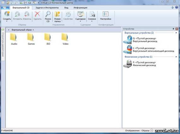Select the Games folder

tap(31, 39)
